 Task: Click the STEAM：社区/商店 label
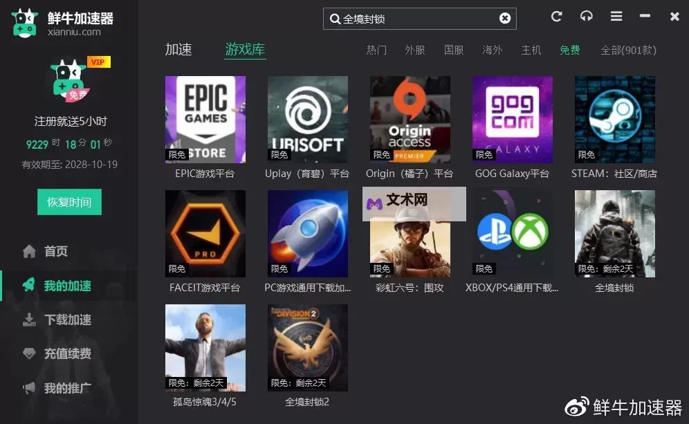(614, 174)
